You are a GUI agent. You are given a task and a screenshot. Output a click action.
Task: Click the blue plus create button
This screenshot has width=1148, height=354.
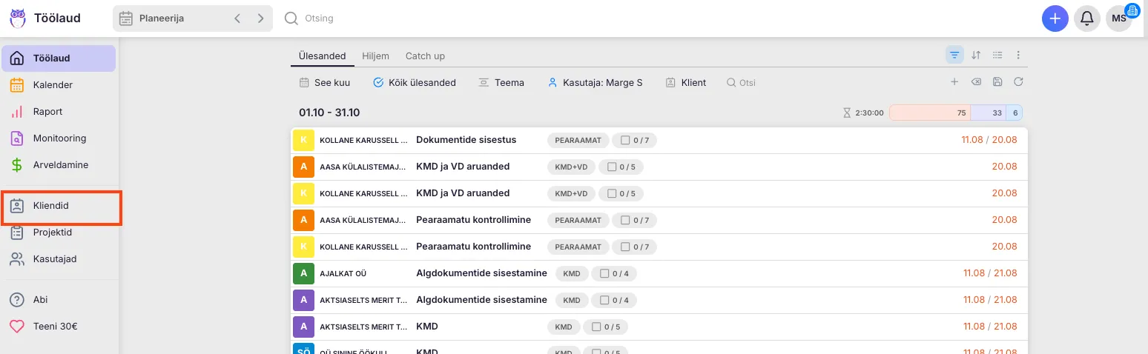[x=1055, y=19]
